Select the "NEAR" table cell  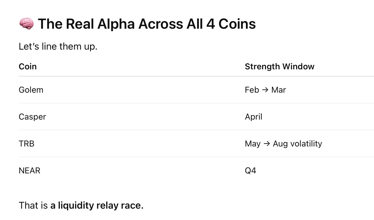29,171
